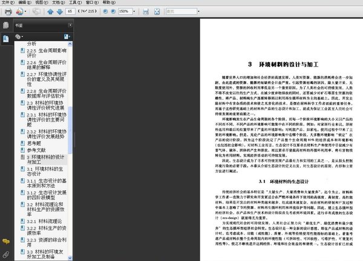
Task: Select bookmark 2.2.5 生命周期影响评价
Action: coord(47,53)
